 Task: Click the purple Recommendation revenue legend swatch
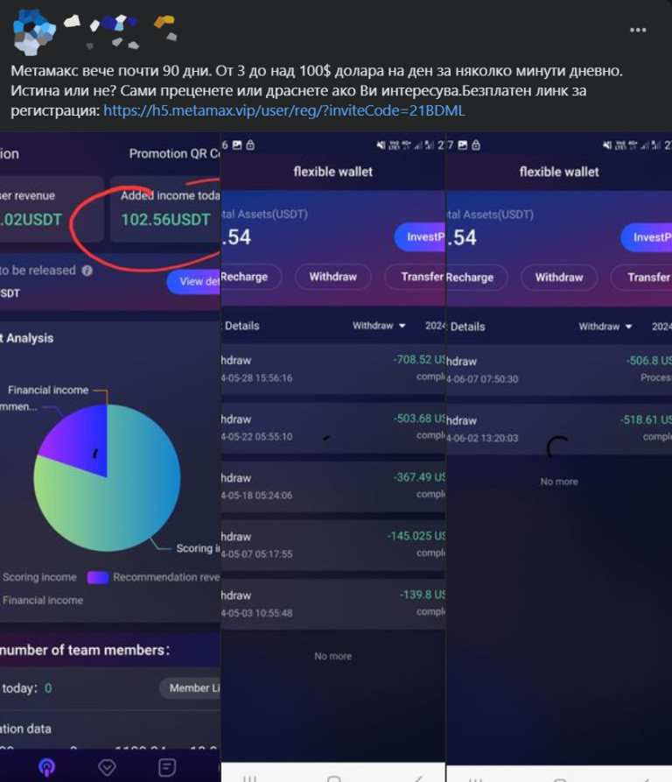[97, 577]
